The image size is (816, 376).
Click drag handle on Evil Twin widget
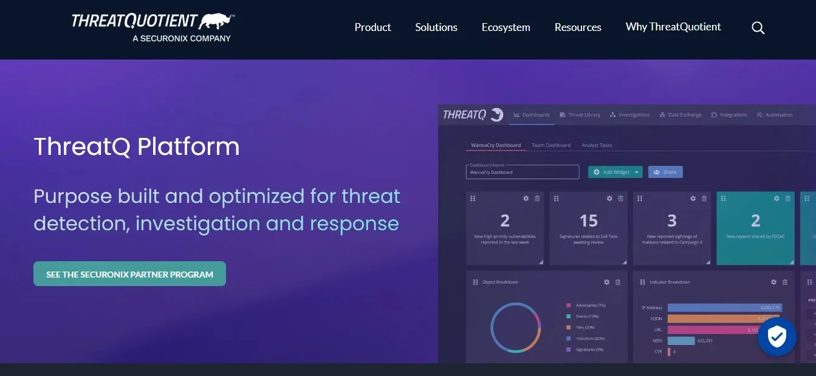coord(557,199)
